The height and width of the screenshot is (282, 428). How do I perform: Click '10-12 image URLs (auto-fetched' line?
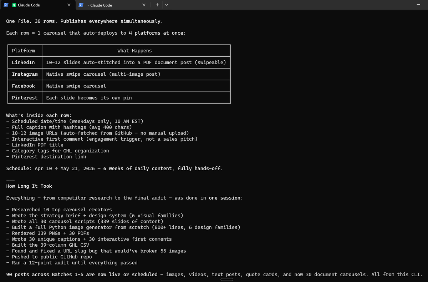(x=97, y=133)
